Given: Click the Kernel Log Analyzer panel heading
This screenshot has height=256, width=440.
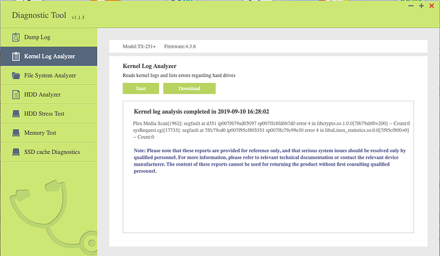Looking at the screenshot, I should [150, 66].
